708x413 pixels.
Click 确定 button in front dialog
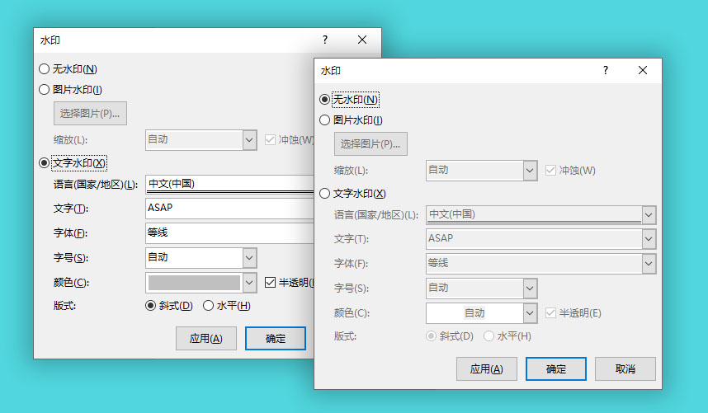tap(556, 368)
